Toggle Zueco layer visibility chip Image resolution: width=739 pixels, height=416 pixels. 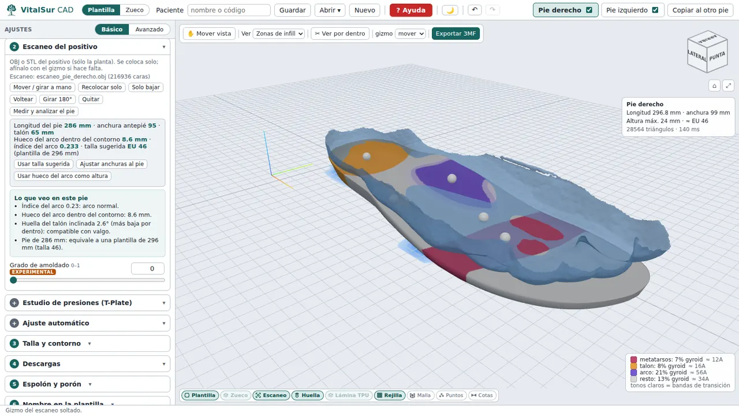click(235, 395)
